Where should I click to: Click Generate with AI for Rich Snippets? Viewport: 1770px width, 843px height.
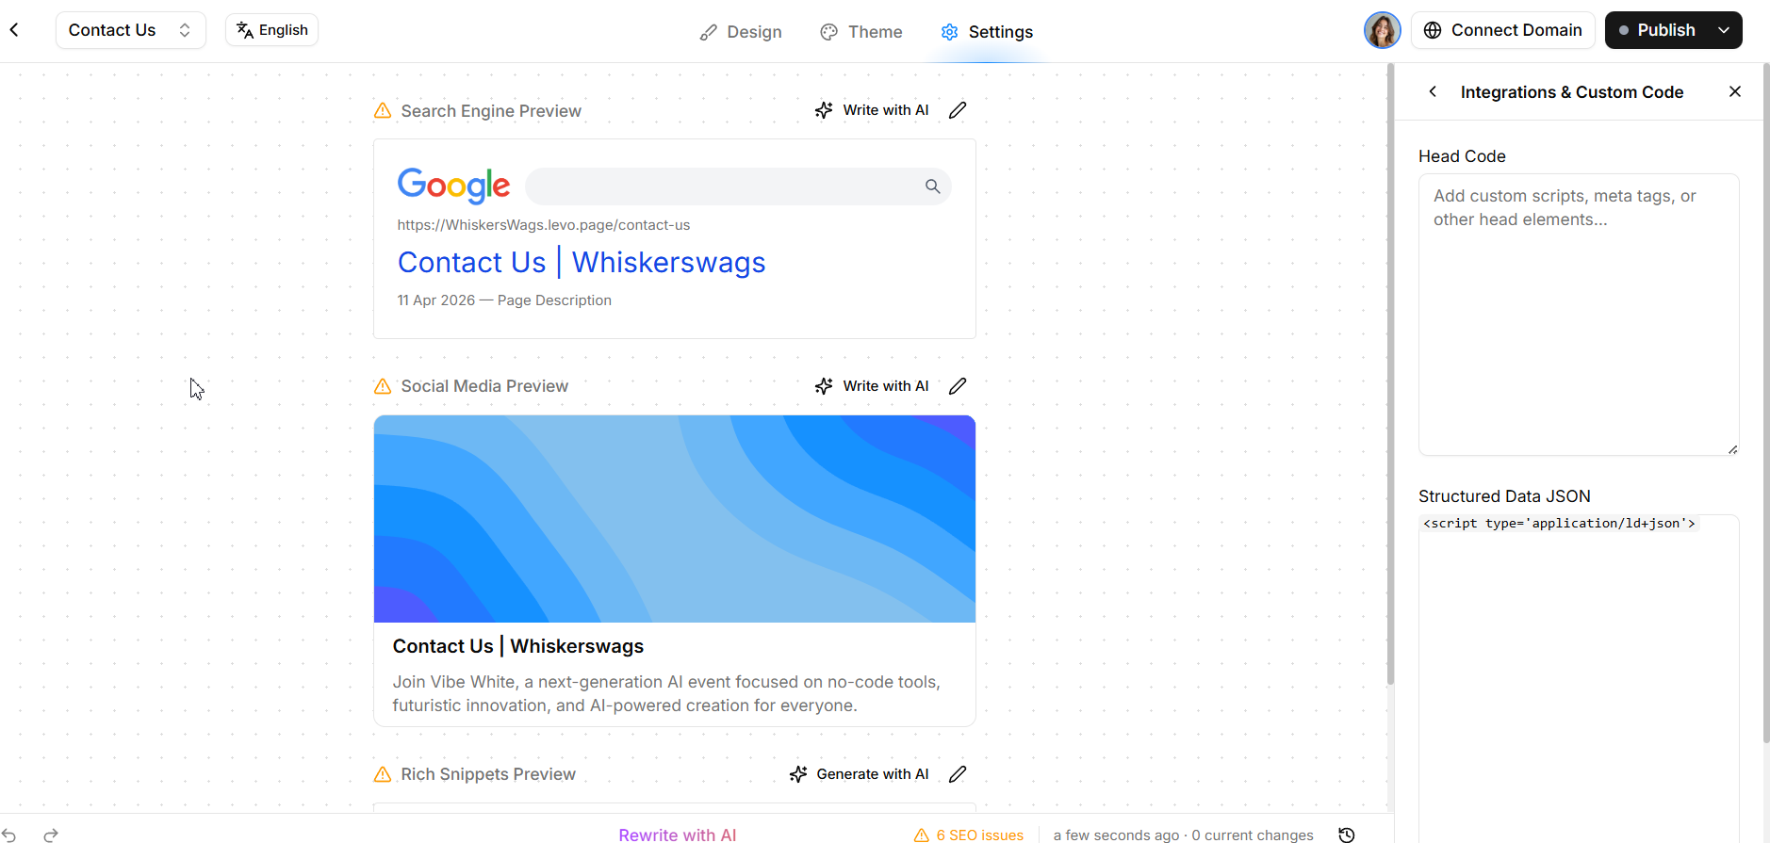point(859,774)
